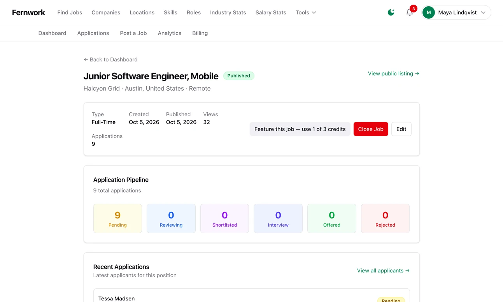This screenshot has height=302, width=503.
Task: Open View all applicants link
Action: (383, 271)
